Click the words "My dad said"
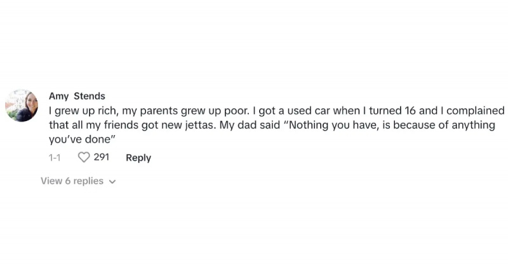This screenshot has width=508, height=265. point(250,125)
